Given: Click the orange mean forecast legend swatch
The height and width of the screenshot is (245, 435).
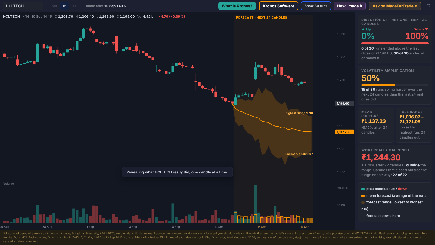Looking at the screenshot, I should 363,196.
